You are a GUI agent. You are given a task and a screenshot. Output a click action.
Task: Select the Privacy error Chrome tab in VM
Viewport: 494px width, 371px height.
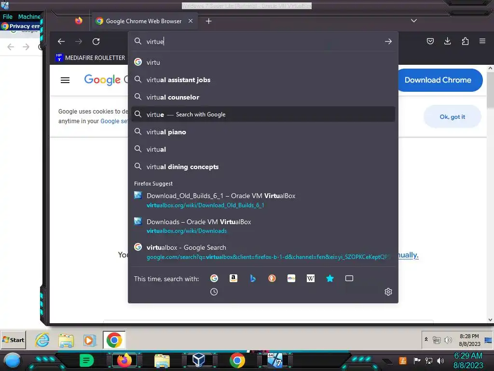(x=21, y=26)
